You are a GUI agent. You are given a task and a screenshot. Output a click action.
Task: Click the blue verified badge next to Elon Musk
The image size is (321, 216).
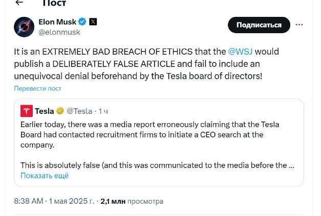(82, 22)
